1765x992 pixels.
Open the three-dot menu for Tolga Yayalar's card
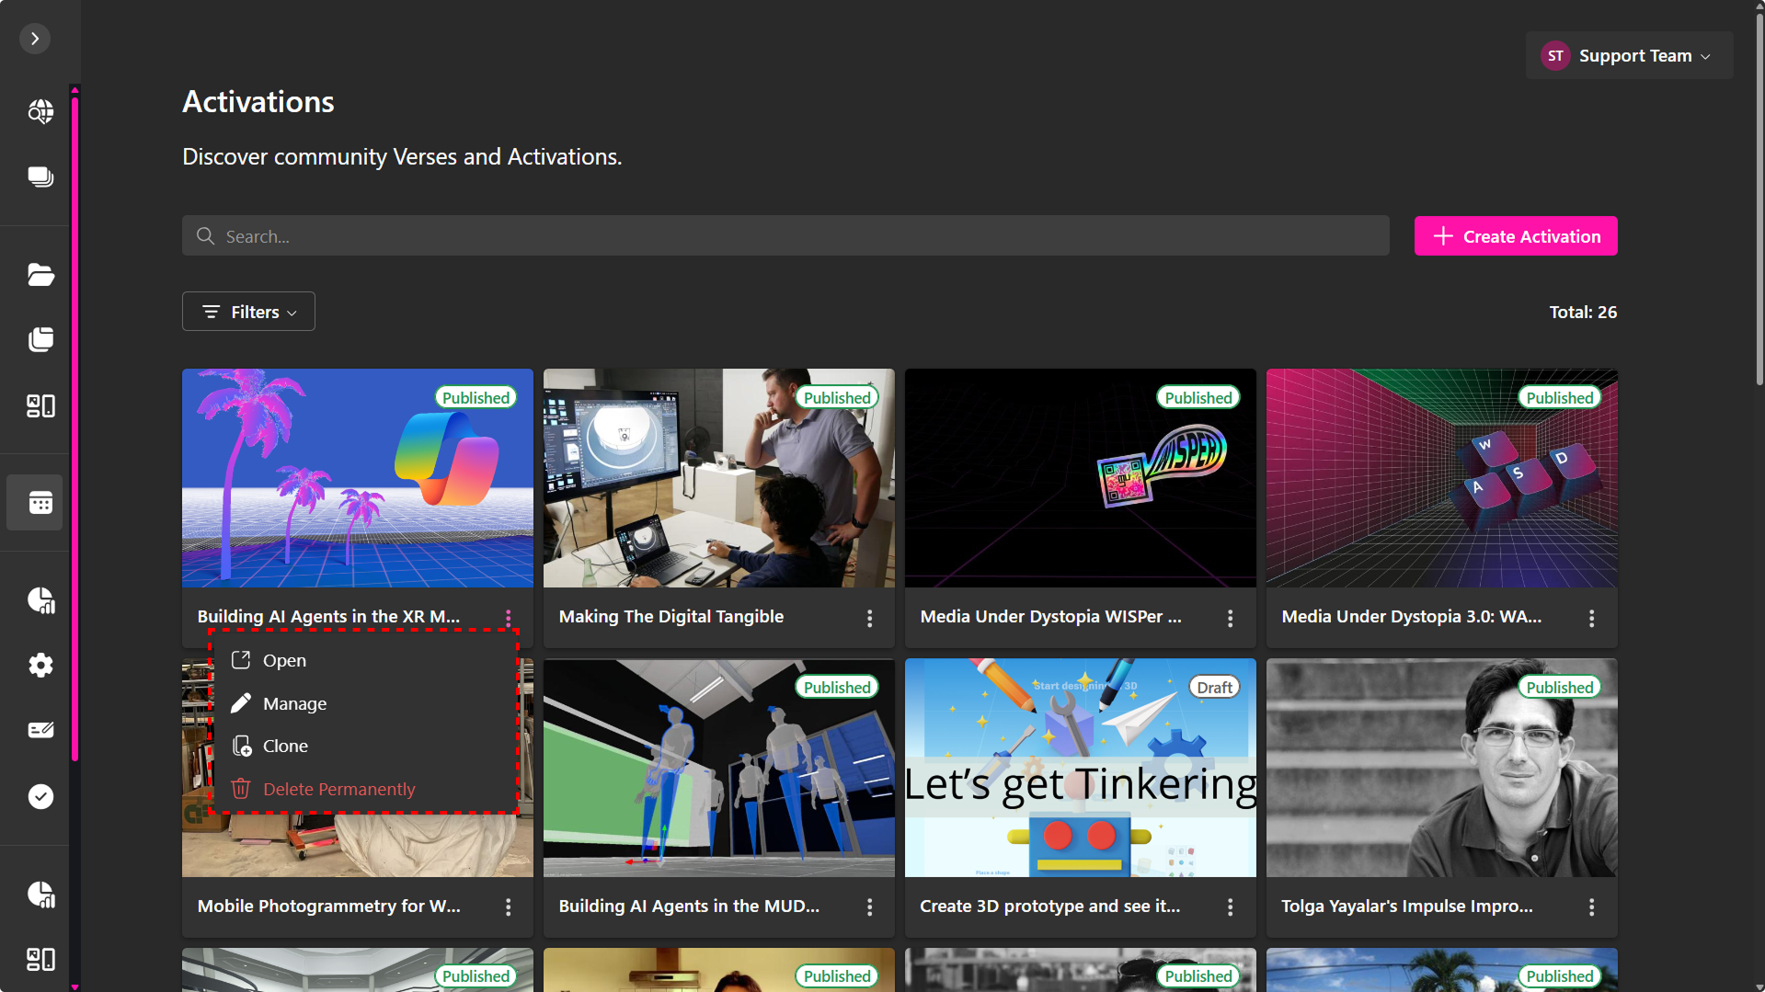(1591, 907)
